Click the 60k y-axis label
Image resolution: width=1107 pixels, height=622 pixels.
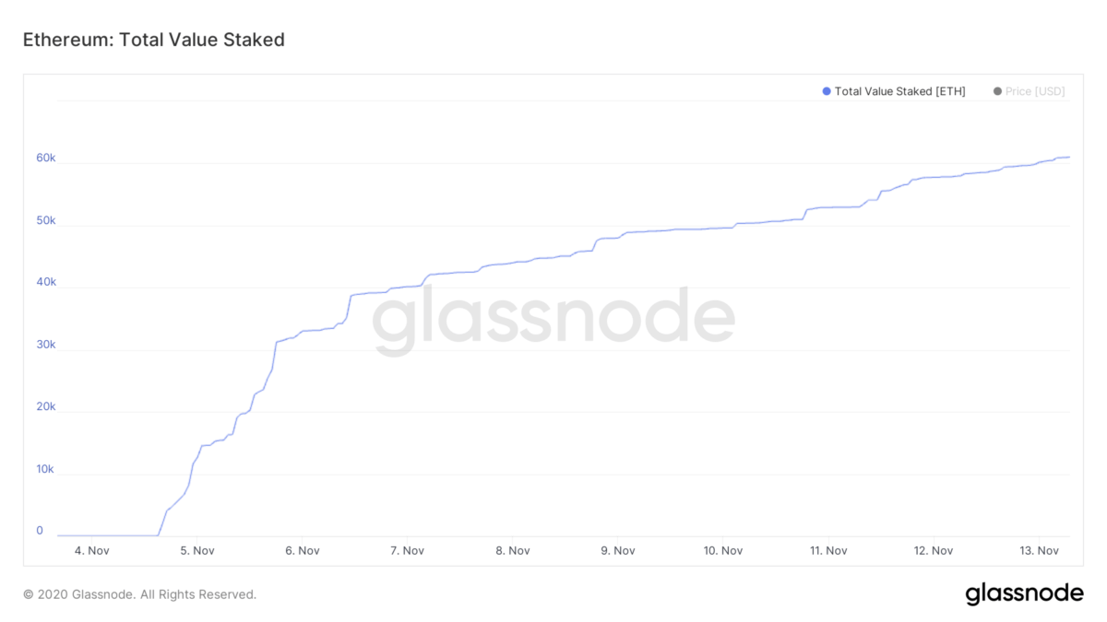coord(46,158)
